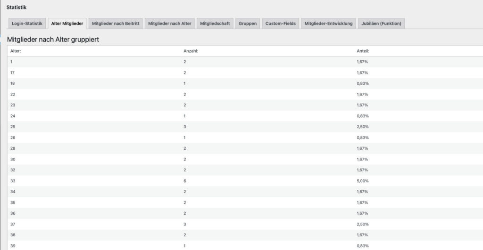Open the Custom-Fields tab

point(280,24)
